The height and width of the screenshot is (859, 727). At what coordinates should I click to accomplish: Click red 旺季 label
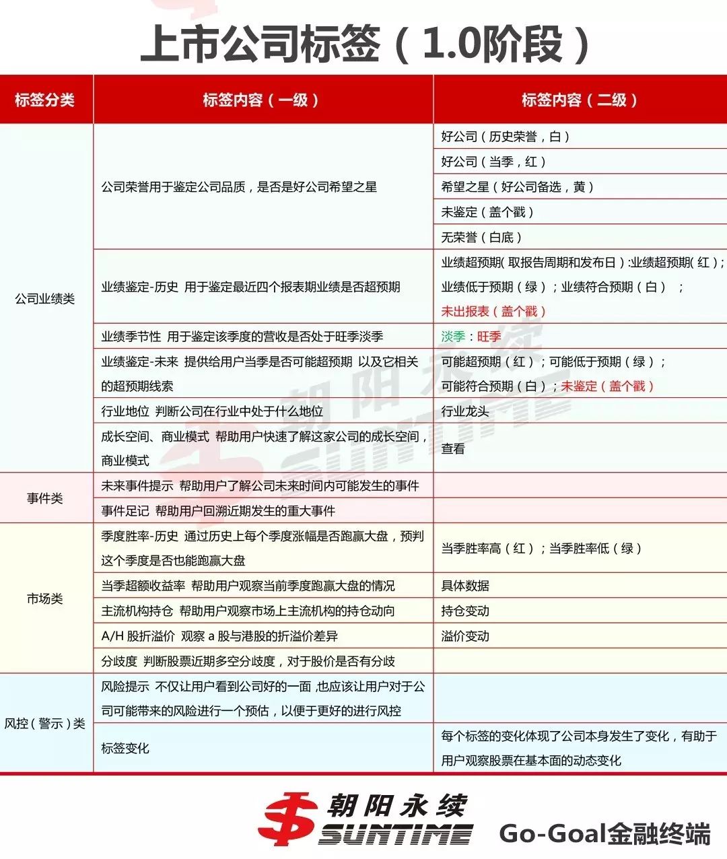point(489,337)
